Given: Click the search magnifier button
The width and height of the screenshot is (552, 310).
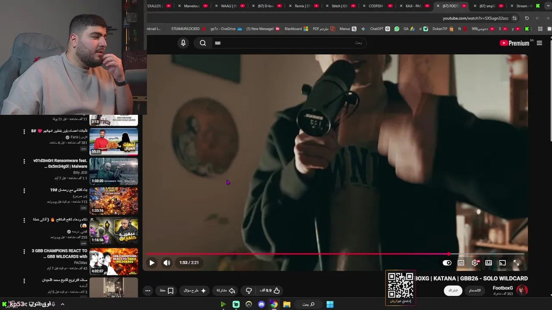Looking at the screenshot, I should point(203,43).
